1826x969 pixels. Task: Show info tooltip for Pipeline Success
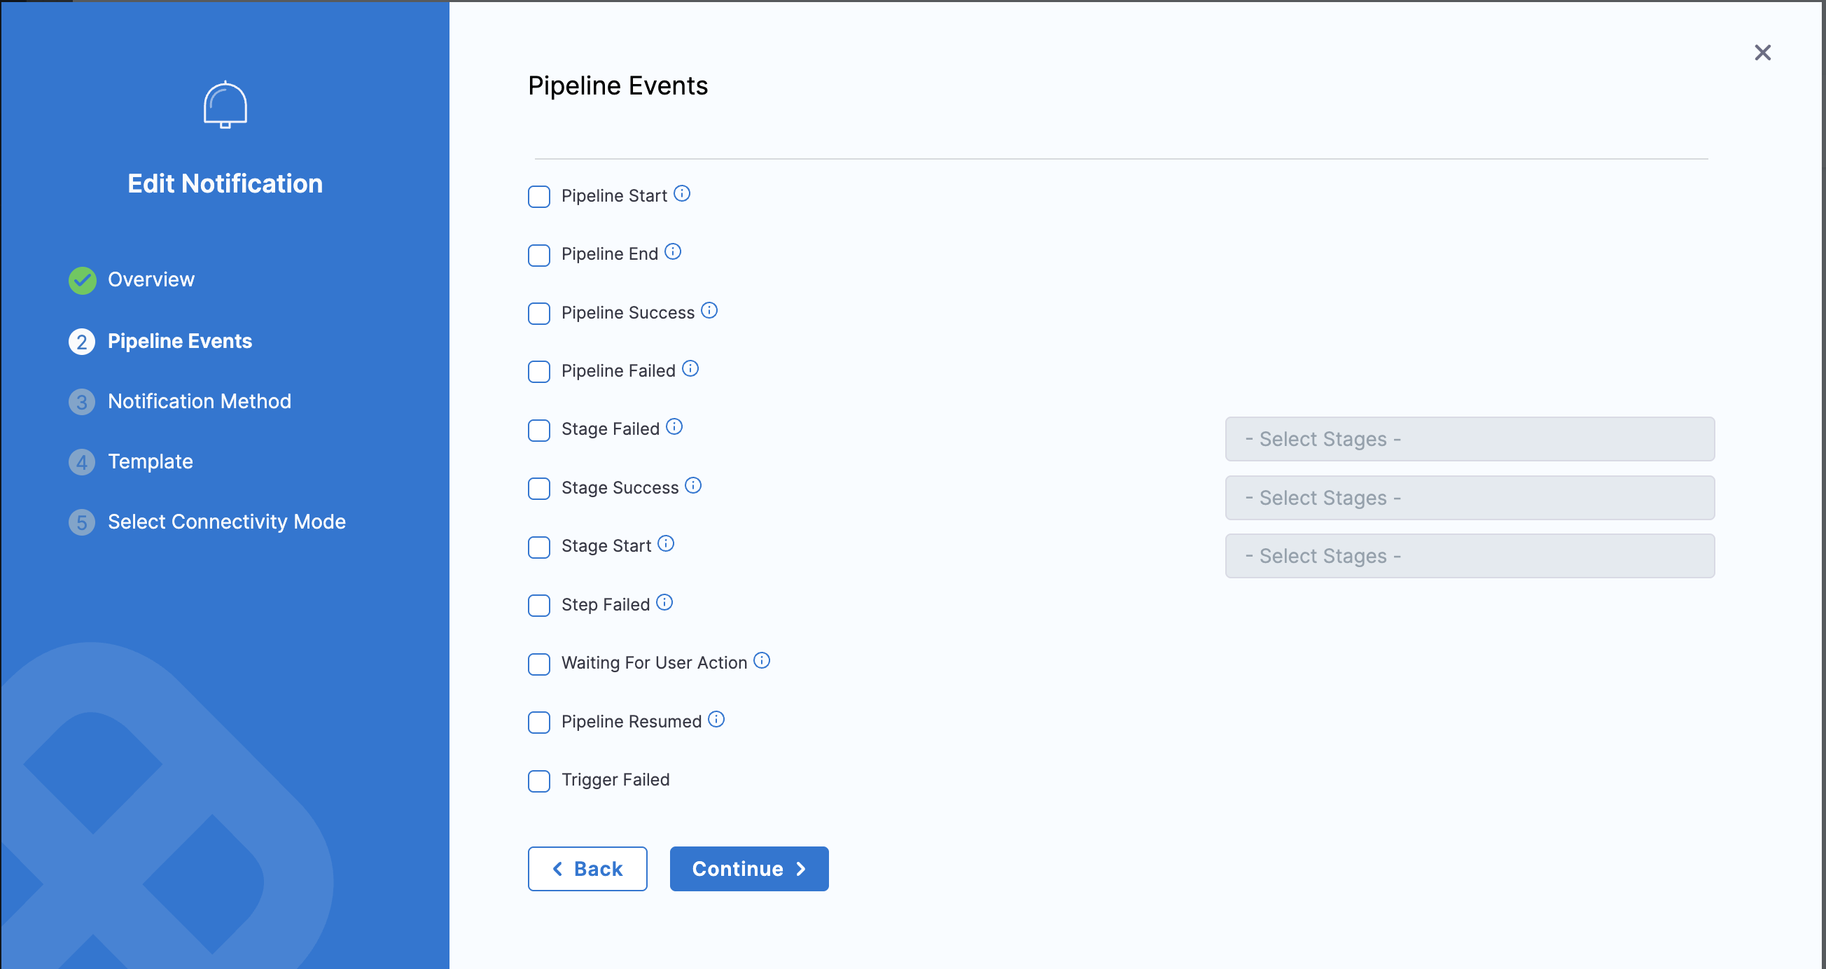click(709, 310)
